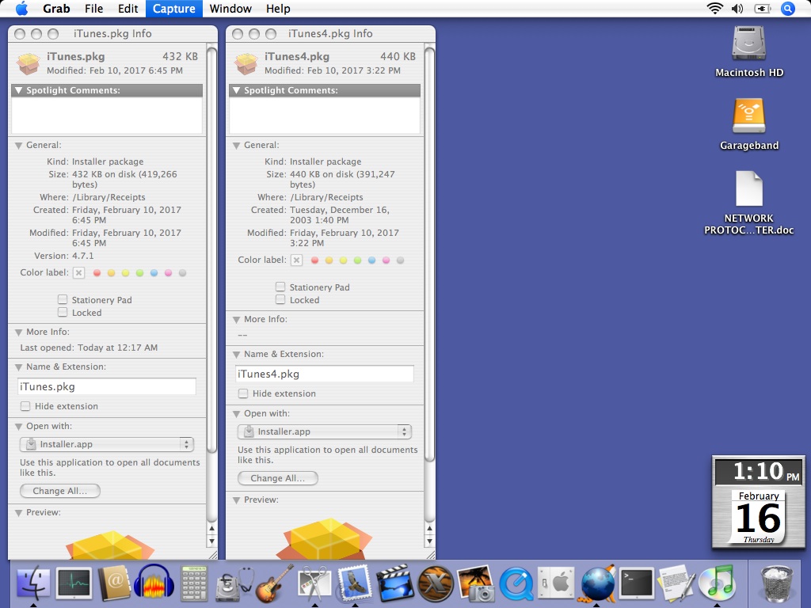Image resolution: width=811 pixels, height=608 pixels.
Task: Open the File menu
Action: 93,9
